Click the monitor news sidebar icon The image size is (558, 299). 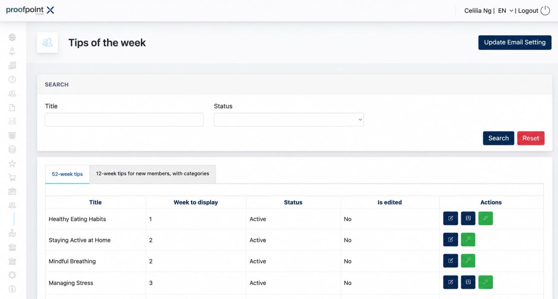pos(12,135)
